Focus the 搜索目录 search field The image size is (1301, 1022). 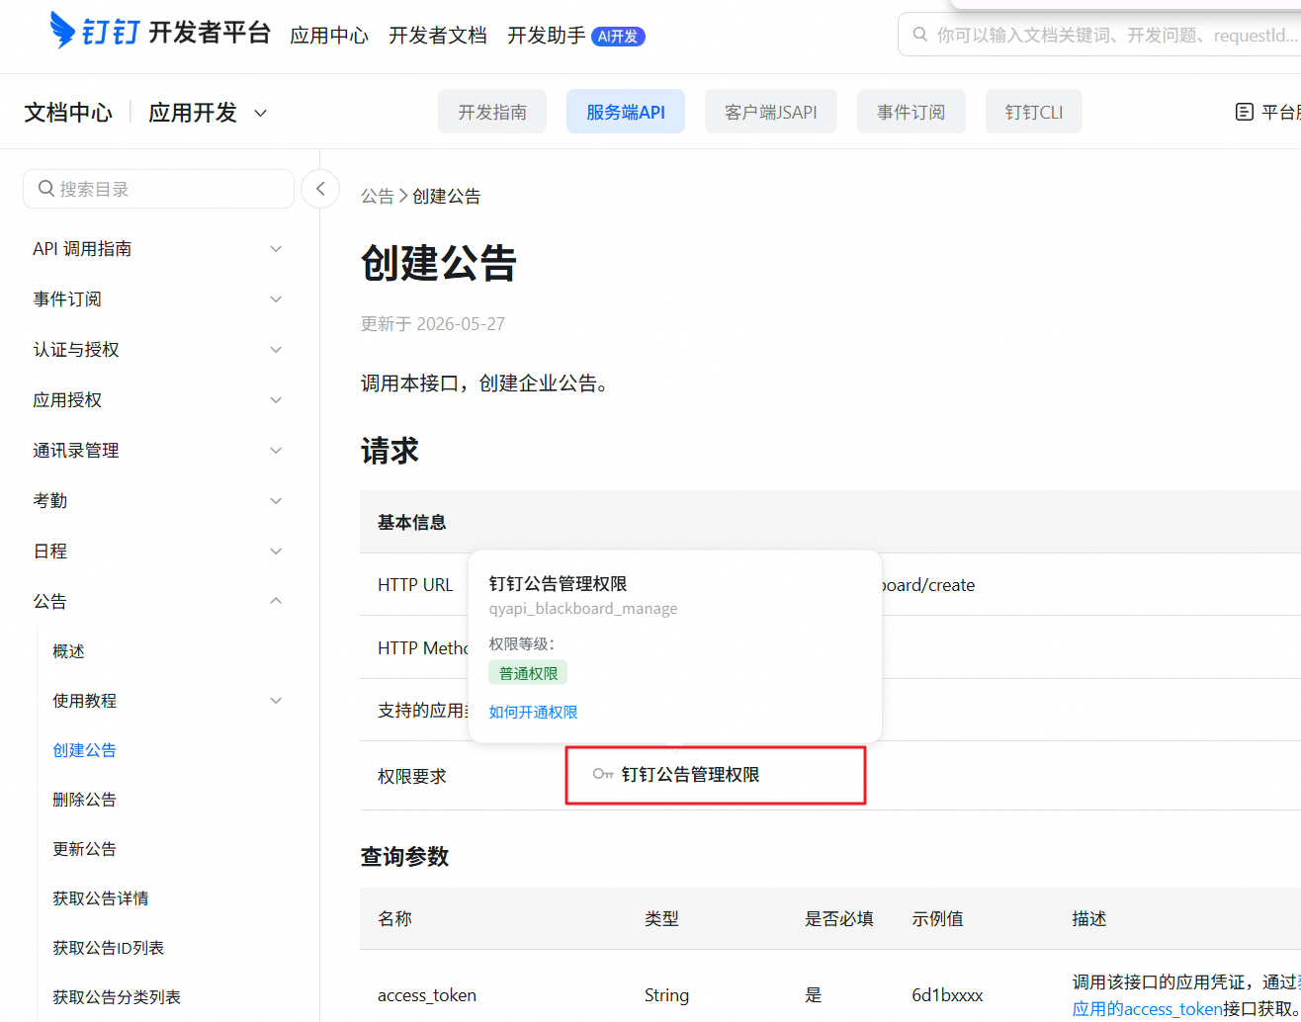click(158, 189)
